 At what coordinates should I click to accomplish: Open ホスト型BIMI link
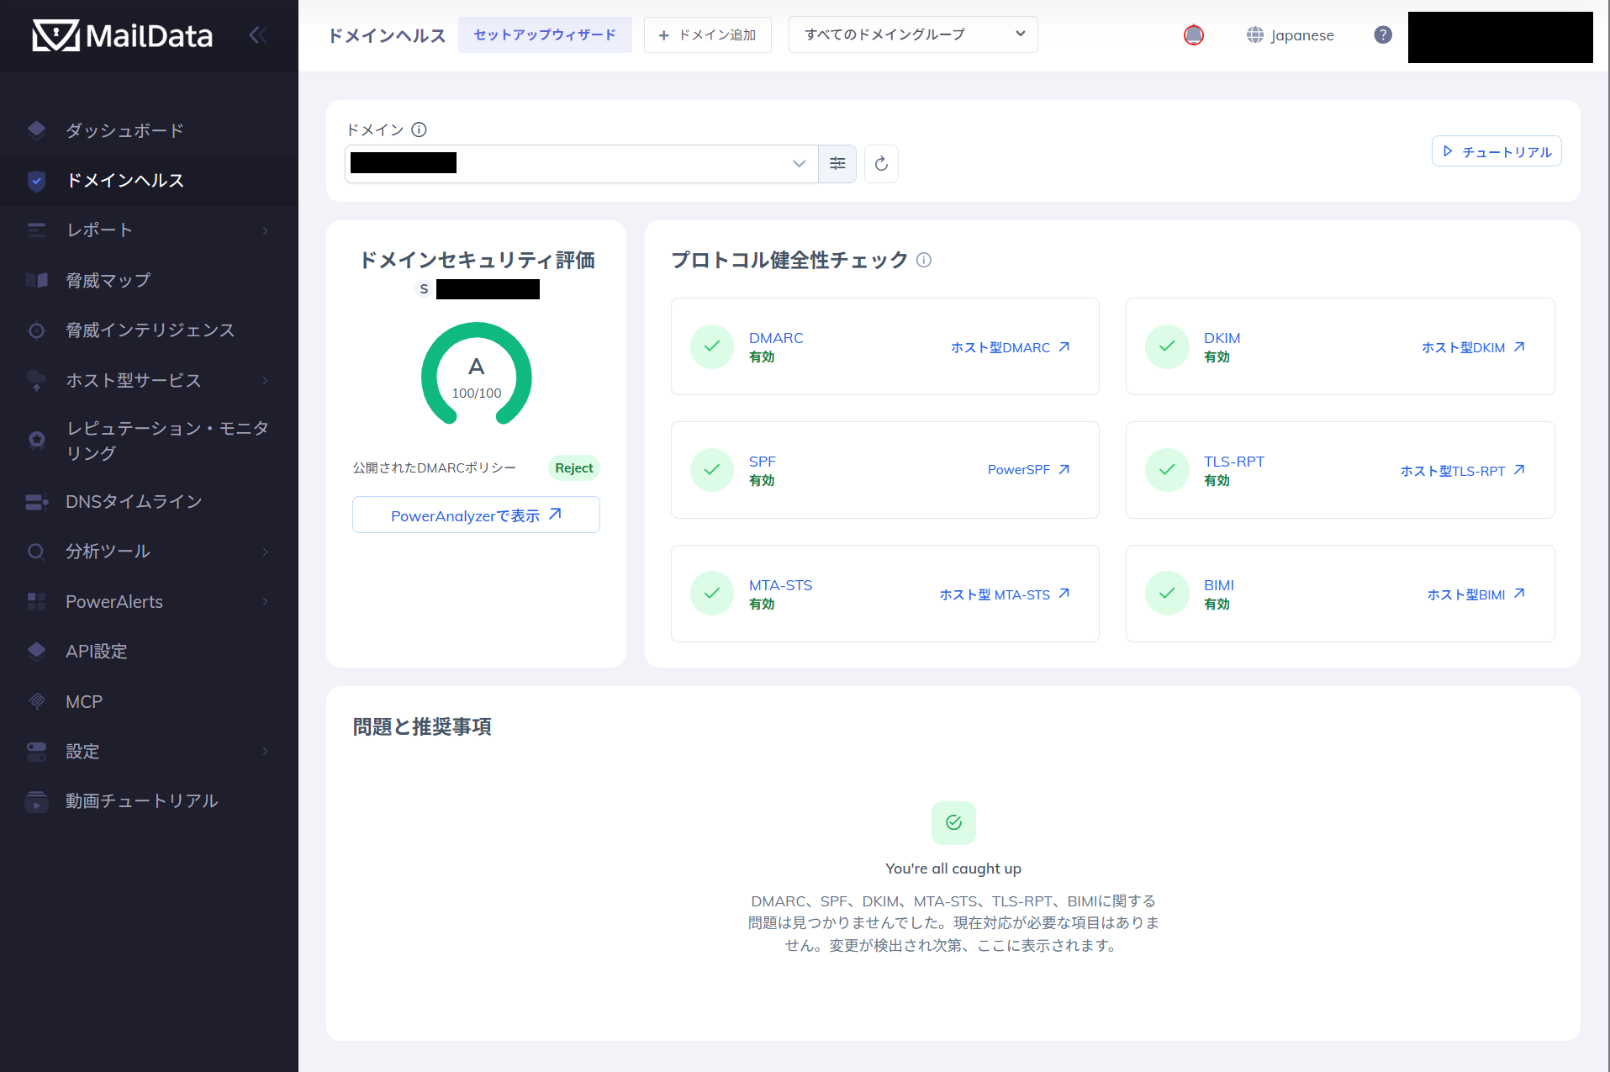(x=1475, y=594)
